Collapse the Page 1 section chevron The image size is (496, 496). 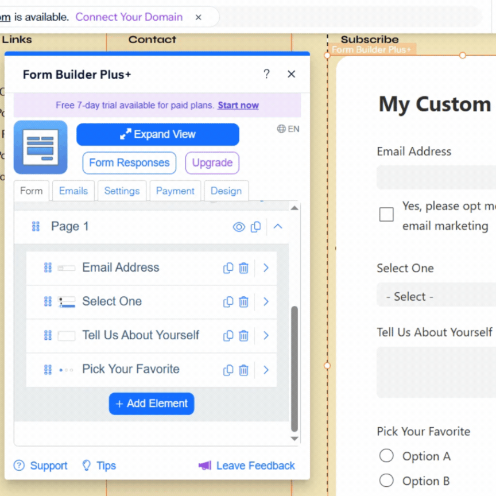coord(278,227)
